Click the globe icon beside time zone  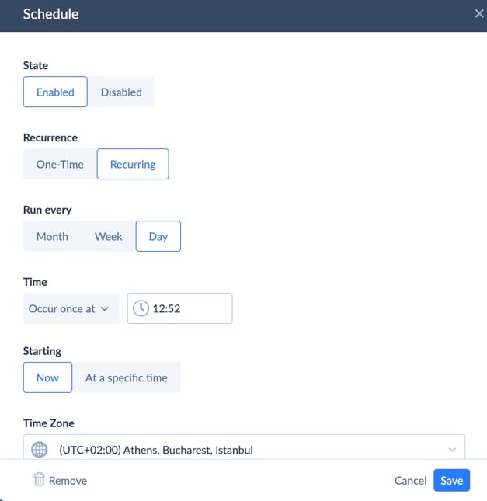tap(39, 450)
